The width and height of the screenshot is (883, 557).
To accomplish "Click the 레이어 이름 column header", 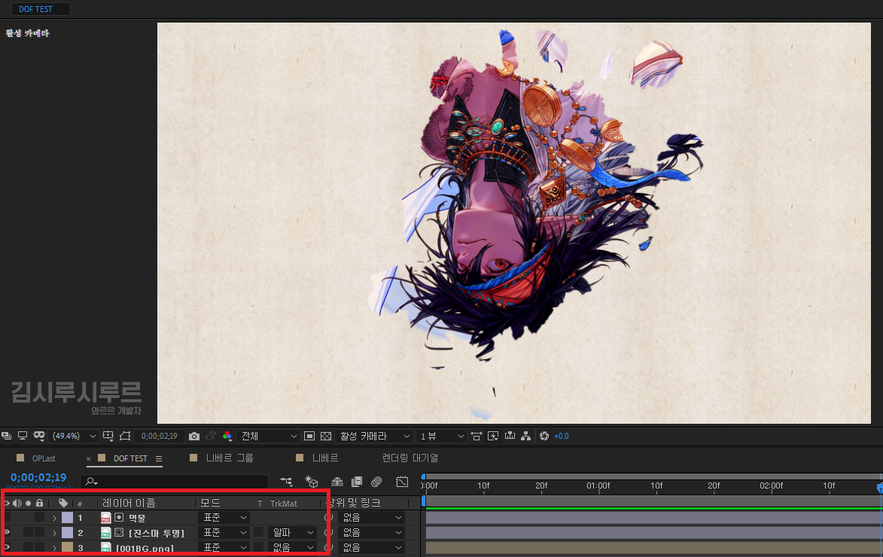I will 129,503.
